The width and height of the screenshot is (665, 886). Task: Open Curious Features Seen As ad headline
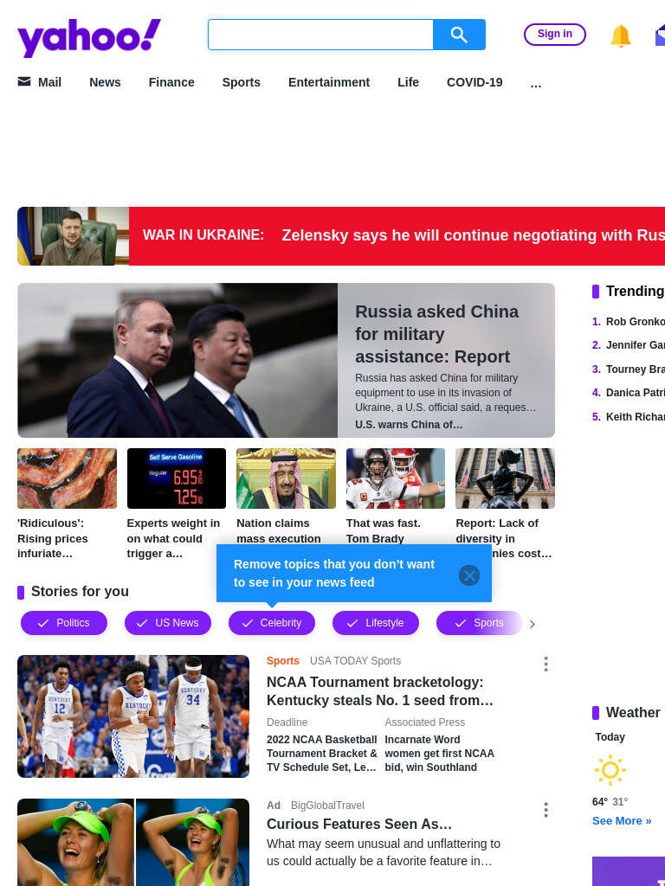pyautogui.click(x=359, y=824)
